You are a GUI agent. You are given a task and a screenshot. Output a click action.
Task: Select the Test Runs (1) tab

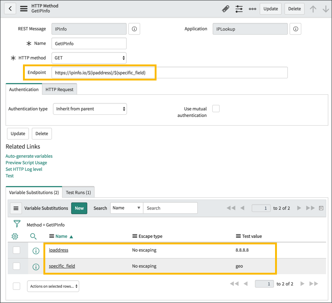78,193
